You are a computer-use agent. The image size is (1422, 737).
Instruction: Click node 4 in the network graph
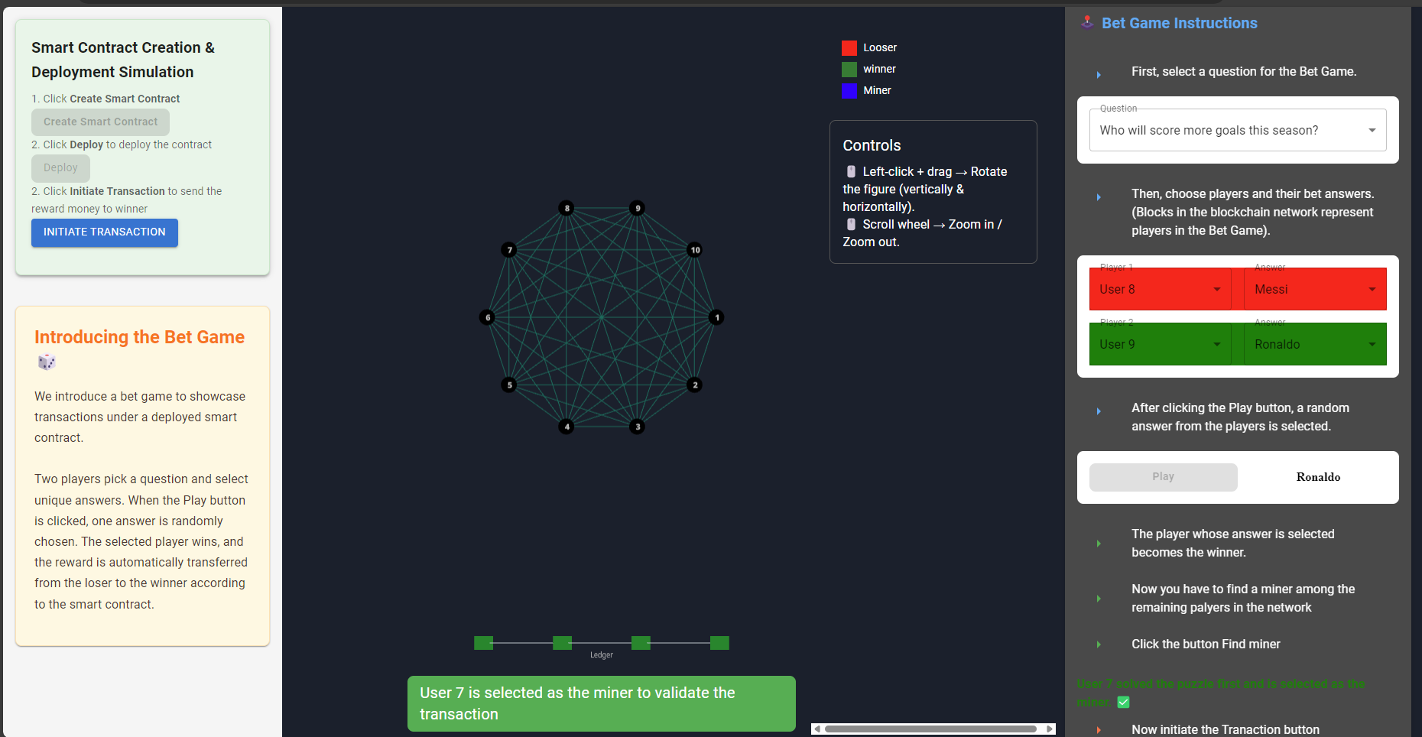566,427
